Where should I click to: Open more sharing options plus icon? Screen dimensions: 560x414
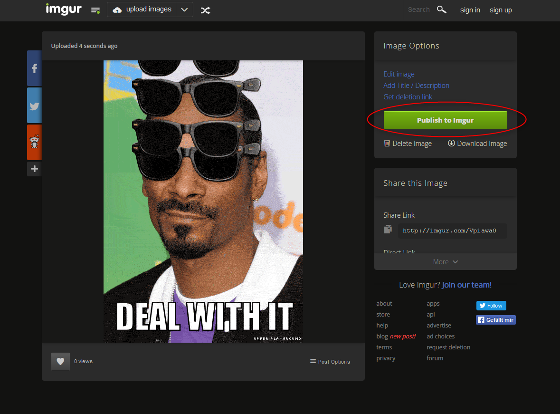click(34, 169)
